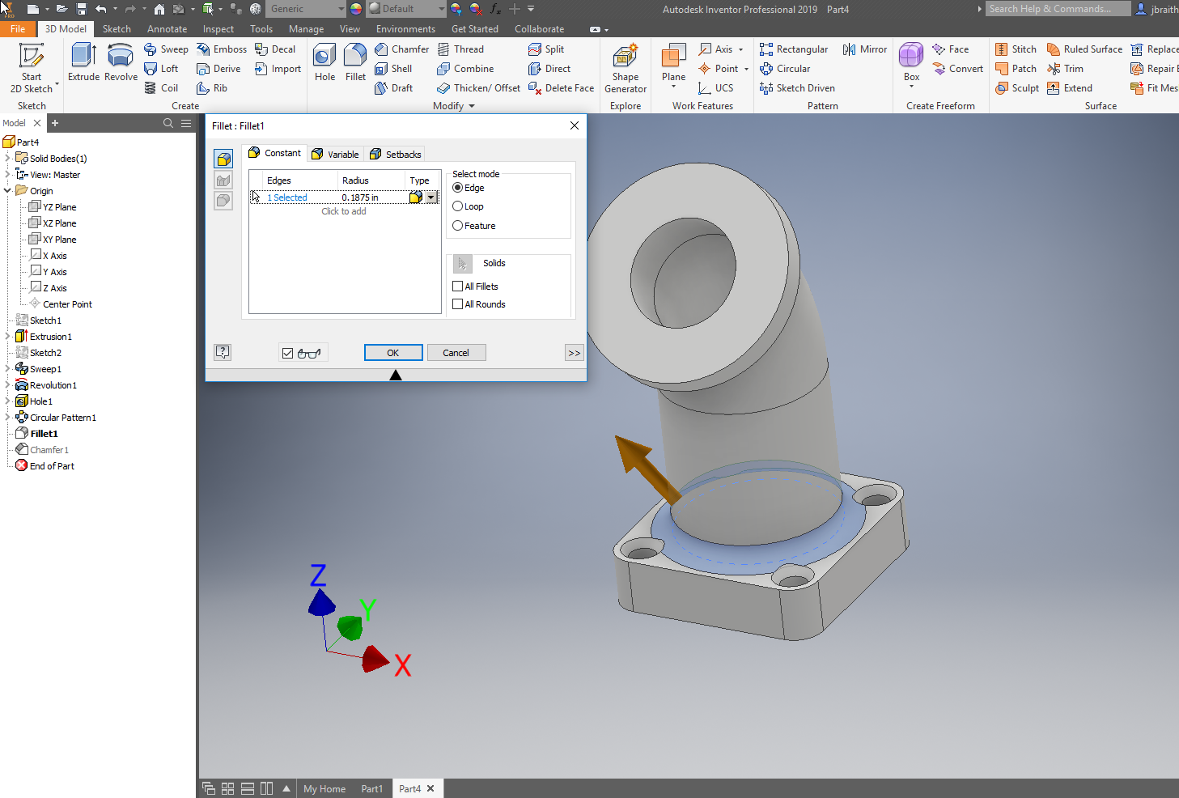This screenshot has height=798, width=1179.
Task: Switch to the Annotate ribbon tab
Action: (167, 29)
